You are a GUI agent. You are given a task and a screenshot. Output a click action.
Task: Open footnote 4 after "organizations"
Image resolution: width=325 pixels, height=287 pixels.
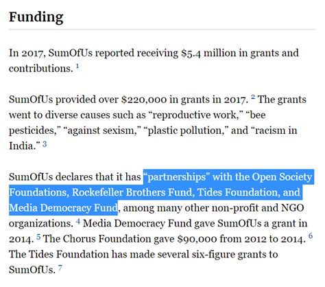click(x=78, y=221)
